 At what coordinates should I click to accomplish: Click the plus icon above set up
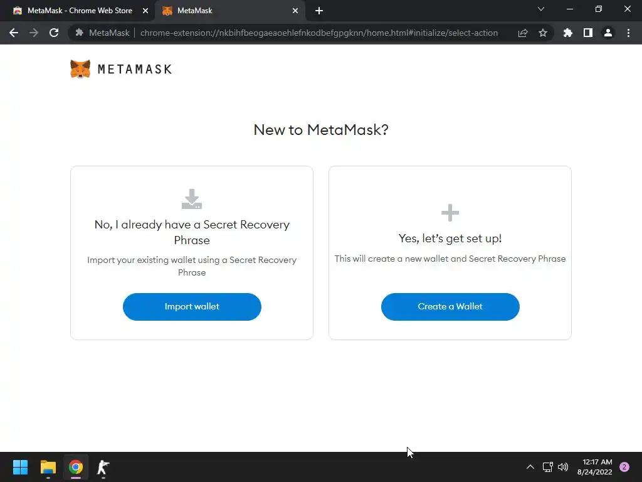[450, 213]
